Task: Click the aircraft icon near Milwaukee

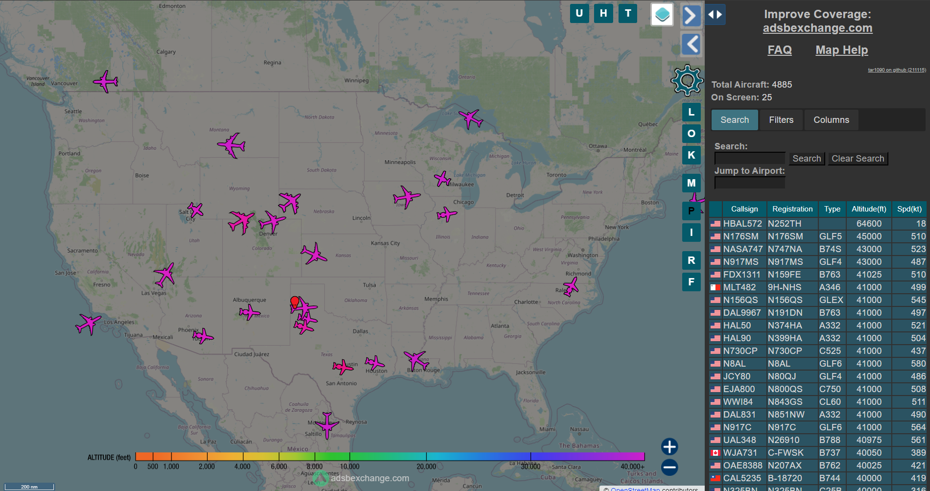Action: (x=443, y=179)
